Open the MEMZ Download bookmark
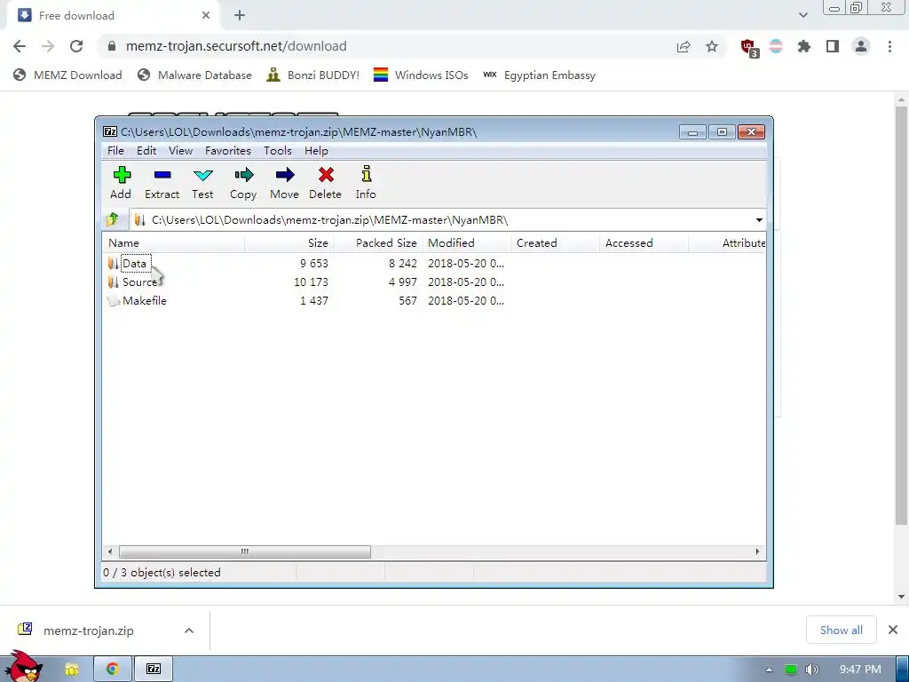Image resolution: width=909 pixels, height=682 pixels. pos(67,75)
